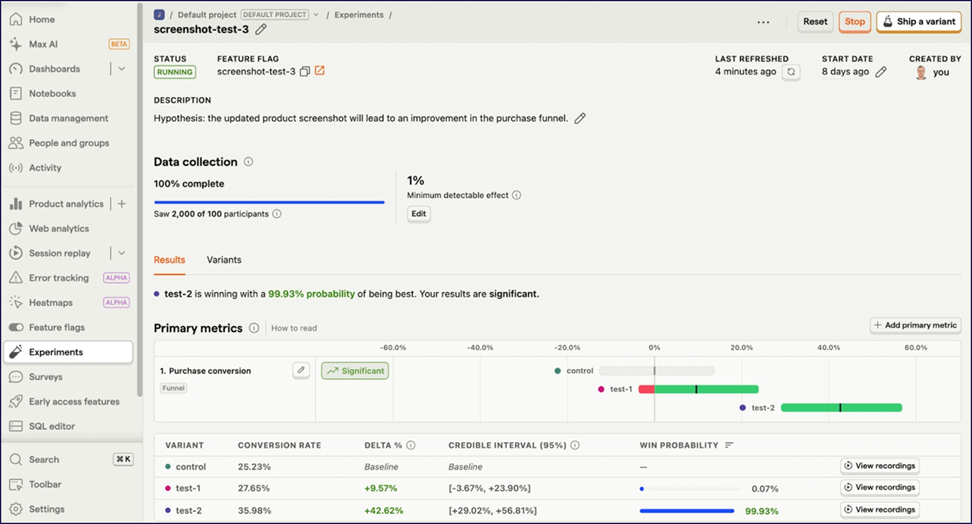
Task: Click the test-2 win probability 99.93%
Action: coord(762,511)
